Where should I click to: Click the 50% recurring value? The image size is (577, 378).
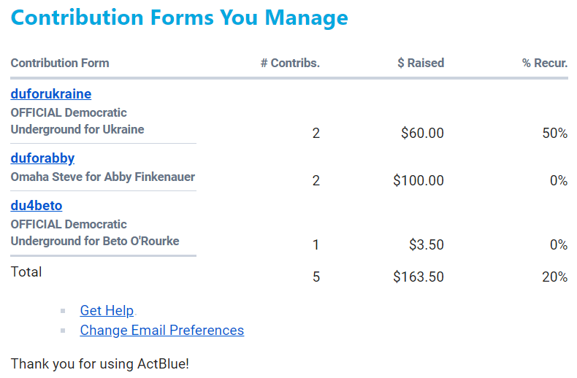(x=554, y=134)
